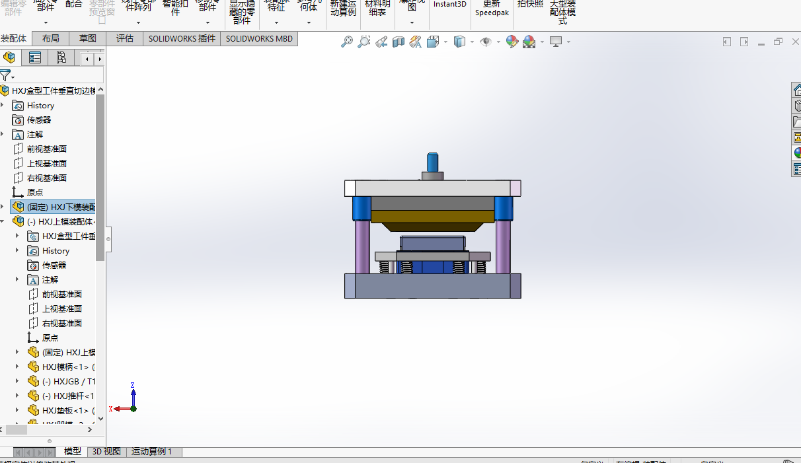Toggle the Hide/Show Items eye icon
This screenshot has width=801, height=463.
[x=486, y=42]
